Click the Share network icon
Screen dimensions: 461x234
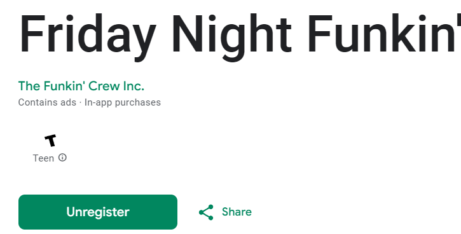pos(206,212)
